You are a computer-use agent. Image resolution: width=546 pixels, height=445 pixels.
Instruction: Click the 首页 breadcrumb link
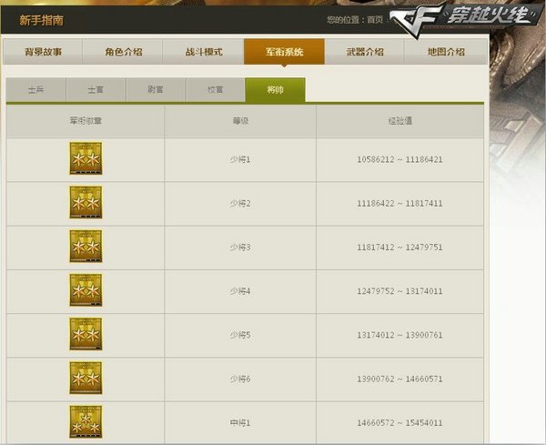375,19
